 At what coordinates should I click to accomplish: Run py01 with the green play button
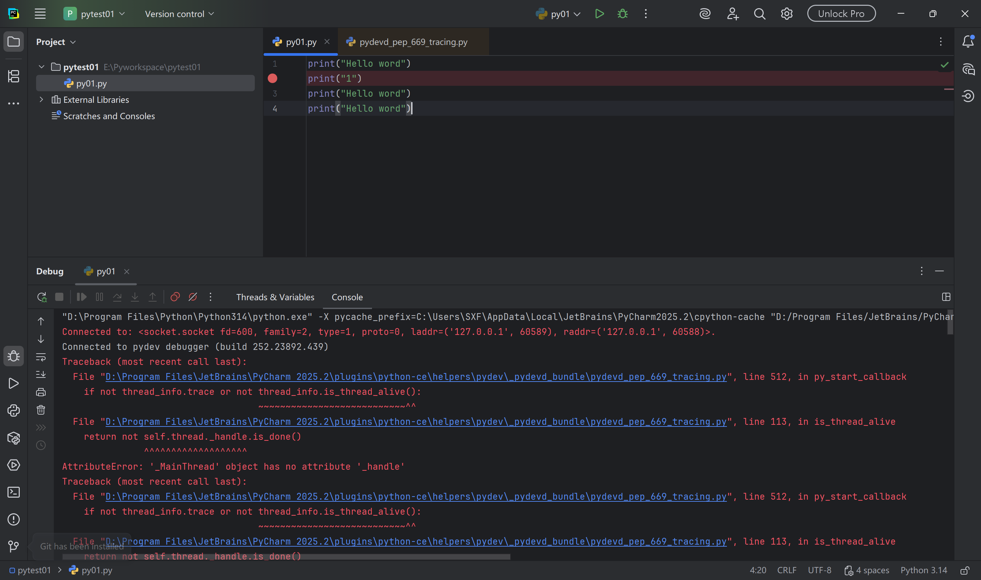pos(599,14)
